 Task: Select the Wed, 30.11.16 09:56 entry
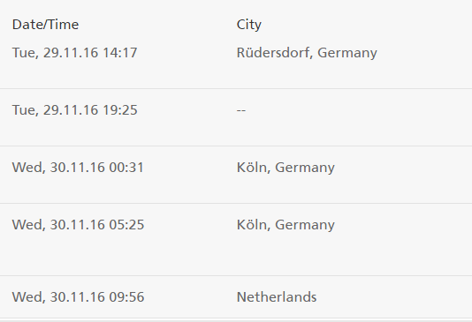pyautogui.click(x=78, y=297)
